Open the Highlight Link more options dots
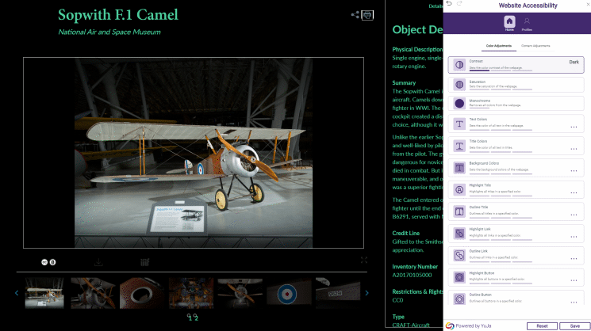The width and height of the screenshot is (591, 331). 574,237
